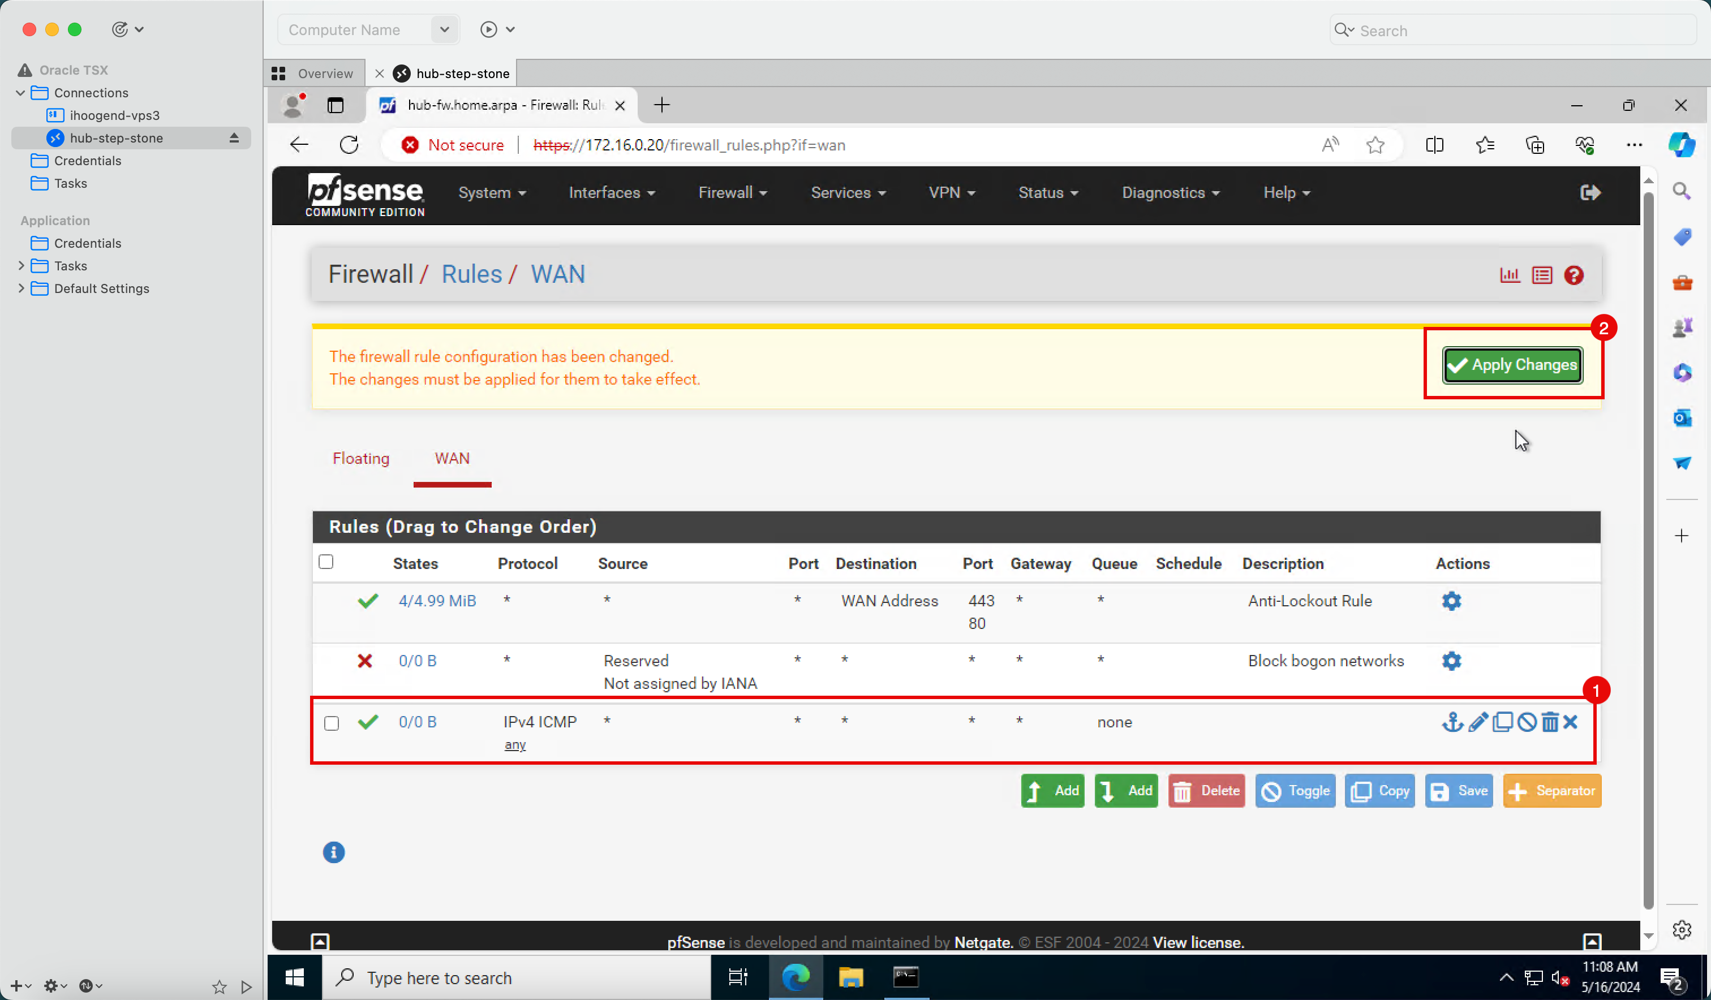Click the Apply Changes button
The height and width of the screenshot is (1000, 1711).
click(x=1512, y=365)
